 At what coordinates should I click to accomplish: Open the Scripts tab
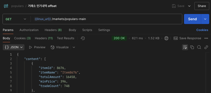pos(87,30)
